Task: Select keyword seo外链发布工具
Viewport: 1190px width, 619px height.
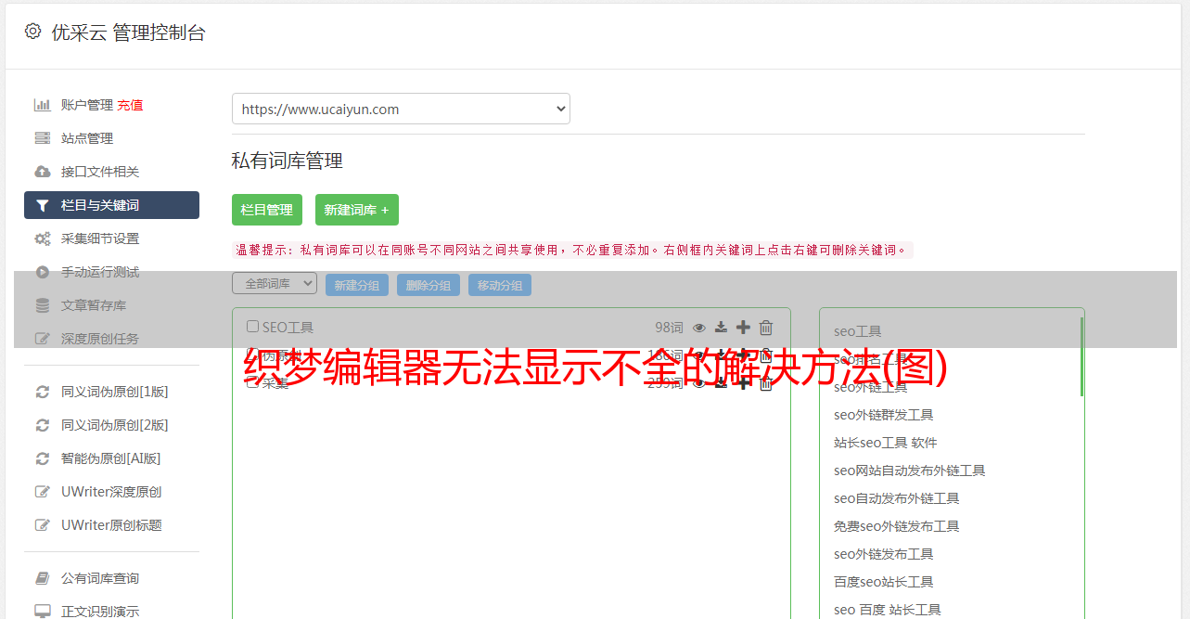Action: 884,554
